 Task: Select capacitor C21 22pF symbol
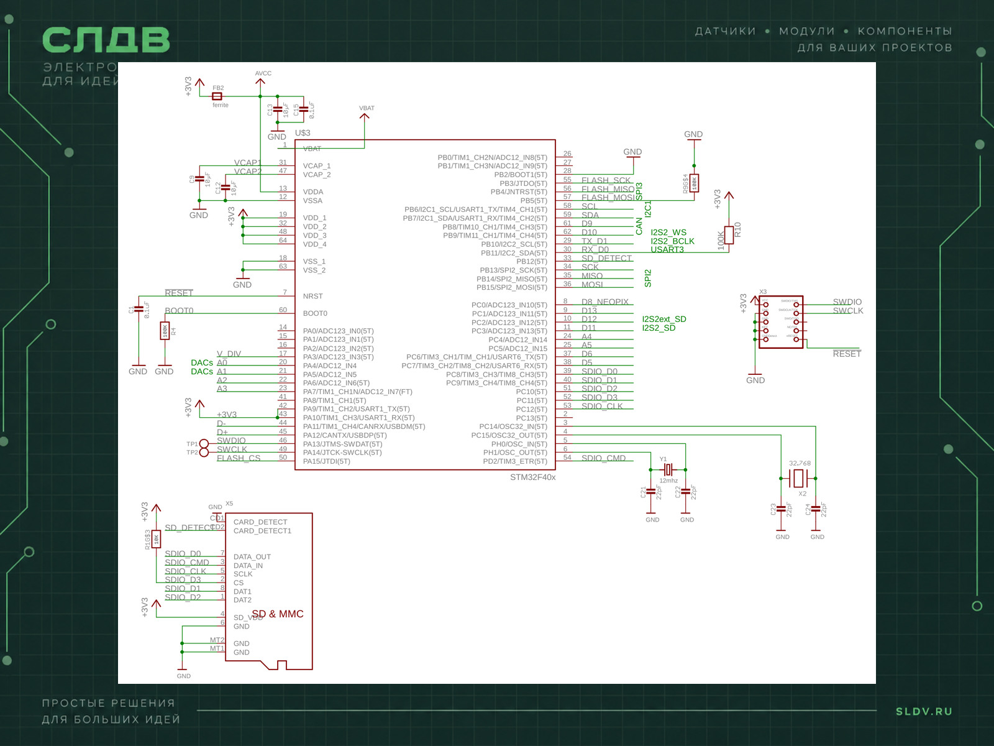coord(650,492)
